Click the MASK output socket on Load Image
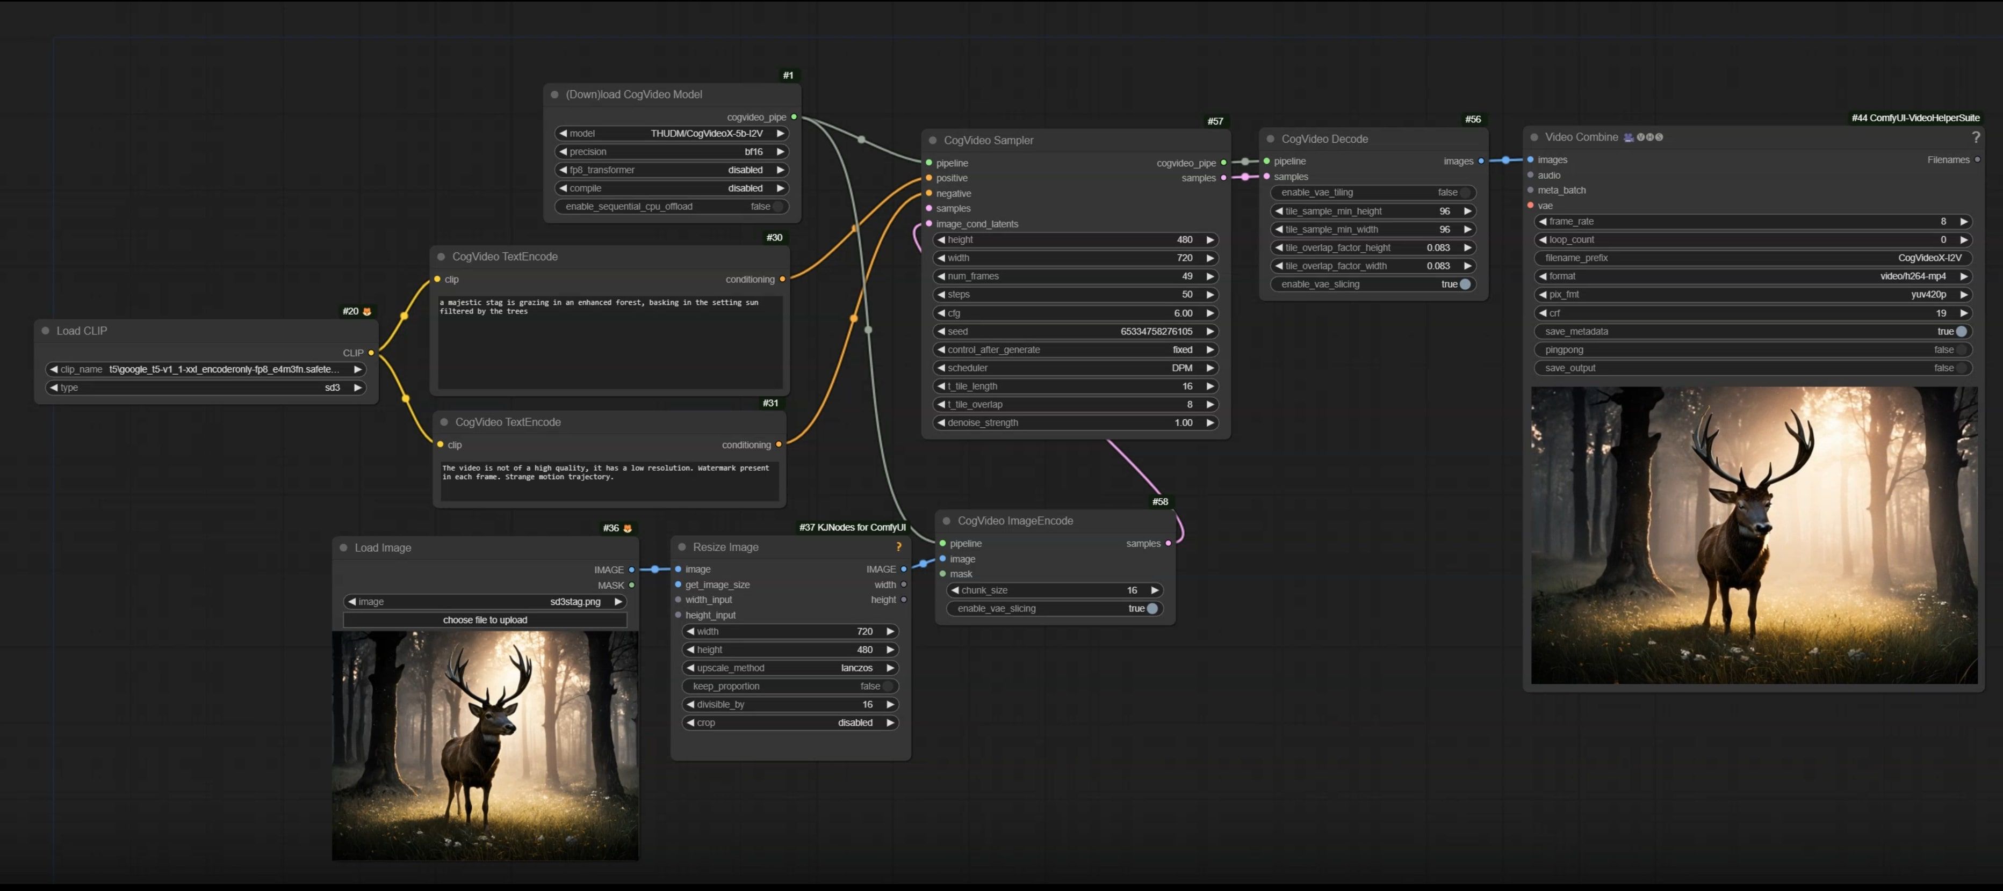 coord(631,585)
